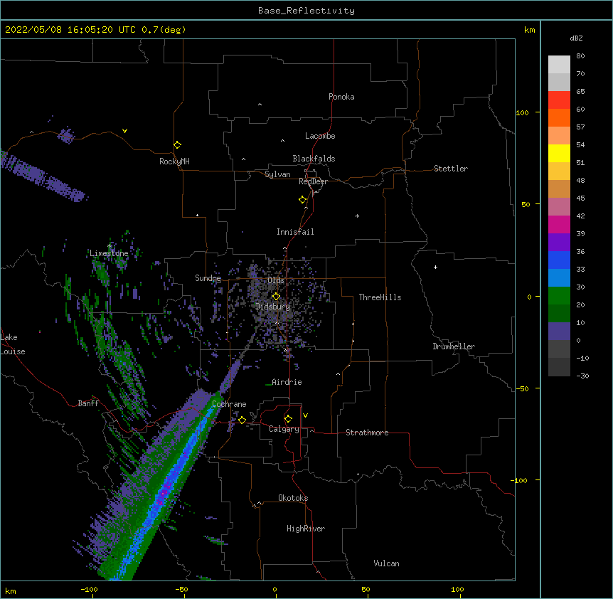
Task: Click the asterisk marker east of Innisfail
Action: click(x=357, y=216)
